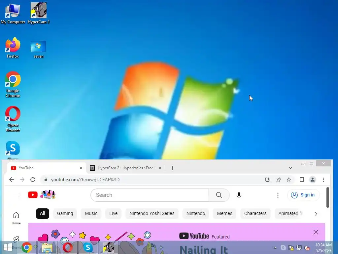338x254 pixels.
Task: Click Chrome taskbar icon
Action: tap(26, 247)
